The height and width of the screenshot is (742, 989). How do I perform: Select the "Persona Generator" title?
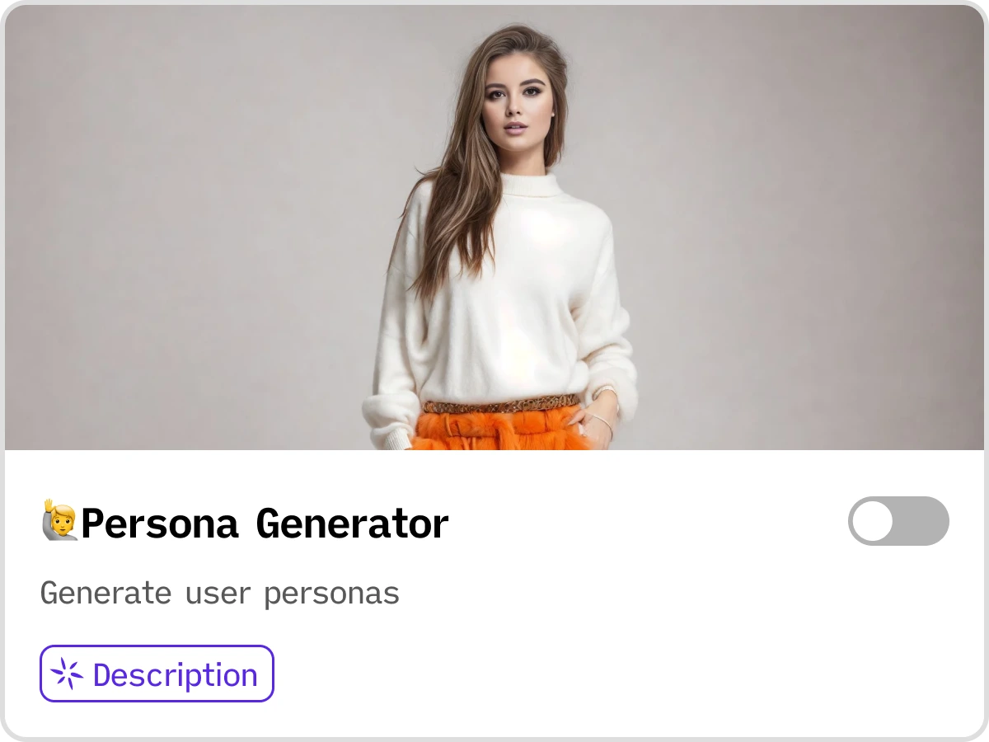pyautogui.click(x=265, y=523)
